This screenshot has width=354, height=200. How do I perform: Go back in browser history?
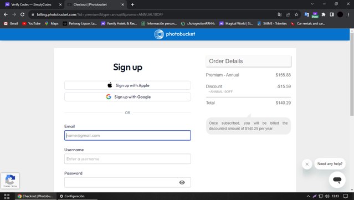point(6,14)
